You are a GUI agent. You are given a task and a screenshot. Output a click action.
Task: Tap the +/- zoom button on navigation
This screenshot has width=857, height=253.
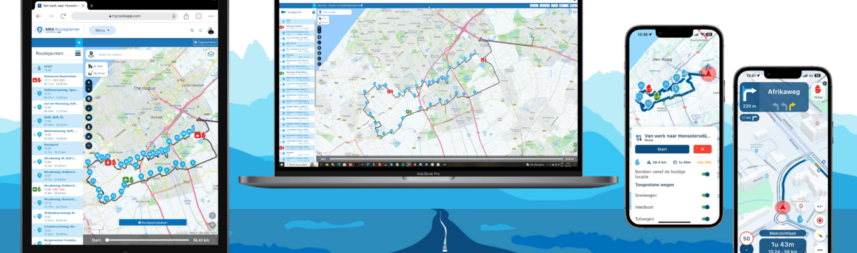[x=820, y=206]
